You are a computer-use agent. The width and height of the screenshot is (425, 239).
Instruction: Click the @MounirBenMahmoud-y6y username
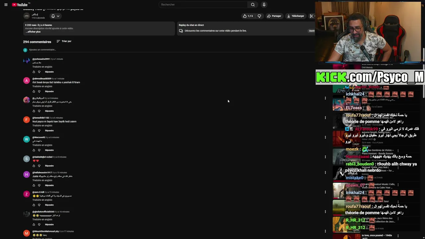(x=45, y=231)
